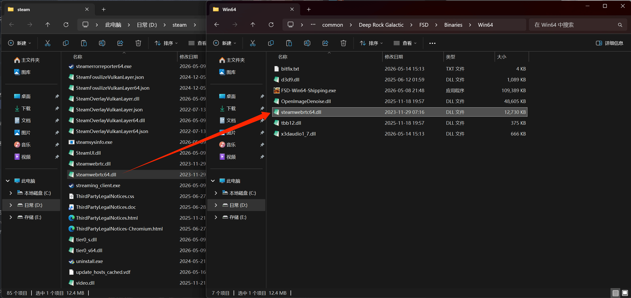
Task: Click the Rename icon in the steam window toolbar
Action: coord(102,43)
